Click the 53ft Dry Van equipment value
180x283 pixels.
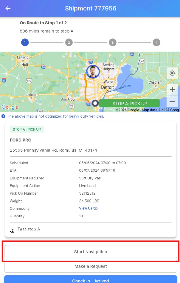pyautogui.click(x=90, y=178)
